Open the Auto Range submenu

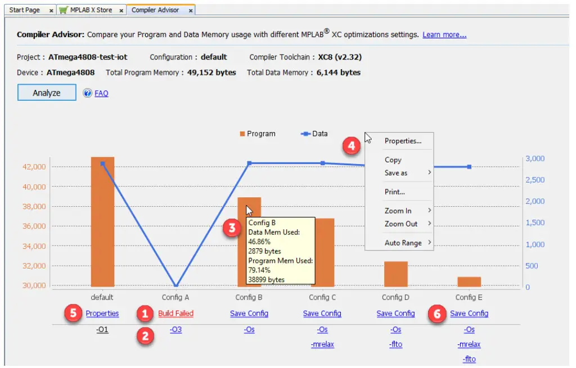coord(403,243)
